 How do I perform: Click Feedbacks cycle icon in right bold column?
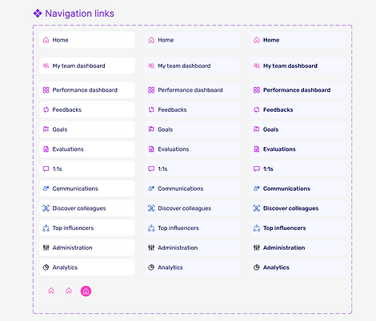257,109
